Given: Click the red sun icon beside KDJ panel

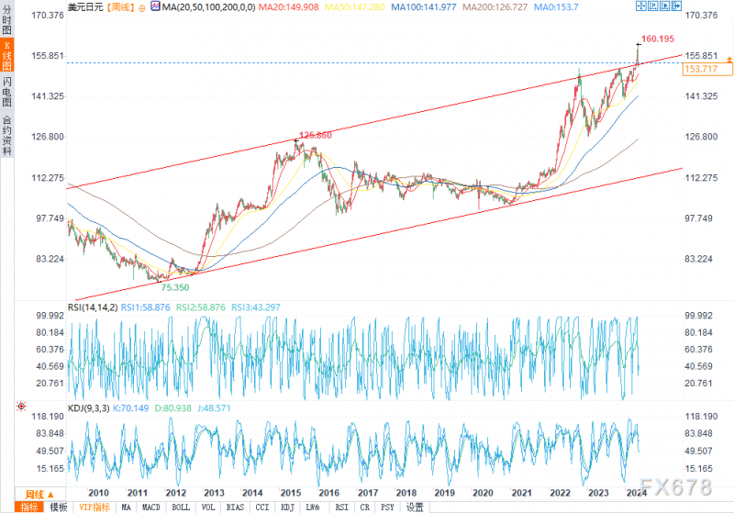Looking at the screenshot, I should [21, 407].
